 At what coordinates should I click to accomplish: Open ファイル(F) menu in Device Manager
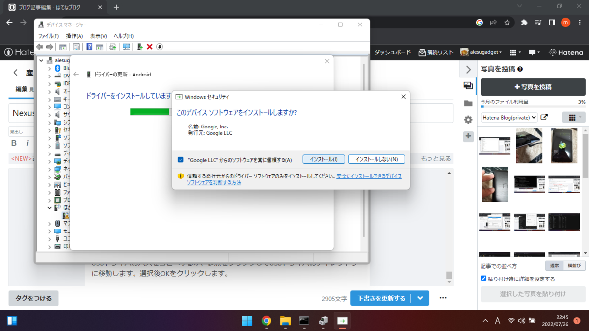[x=49, y=36]
